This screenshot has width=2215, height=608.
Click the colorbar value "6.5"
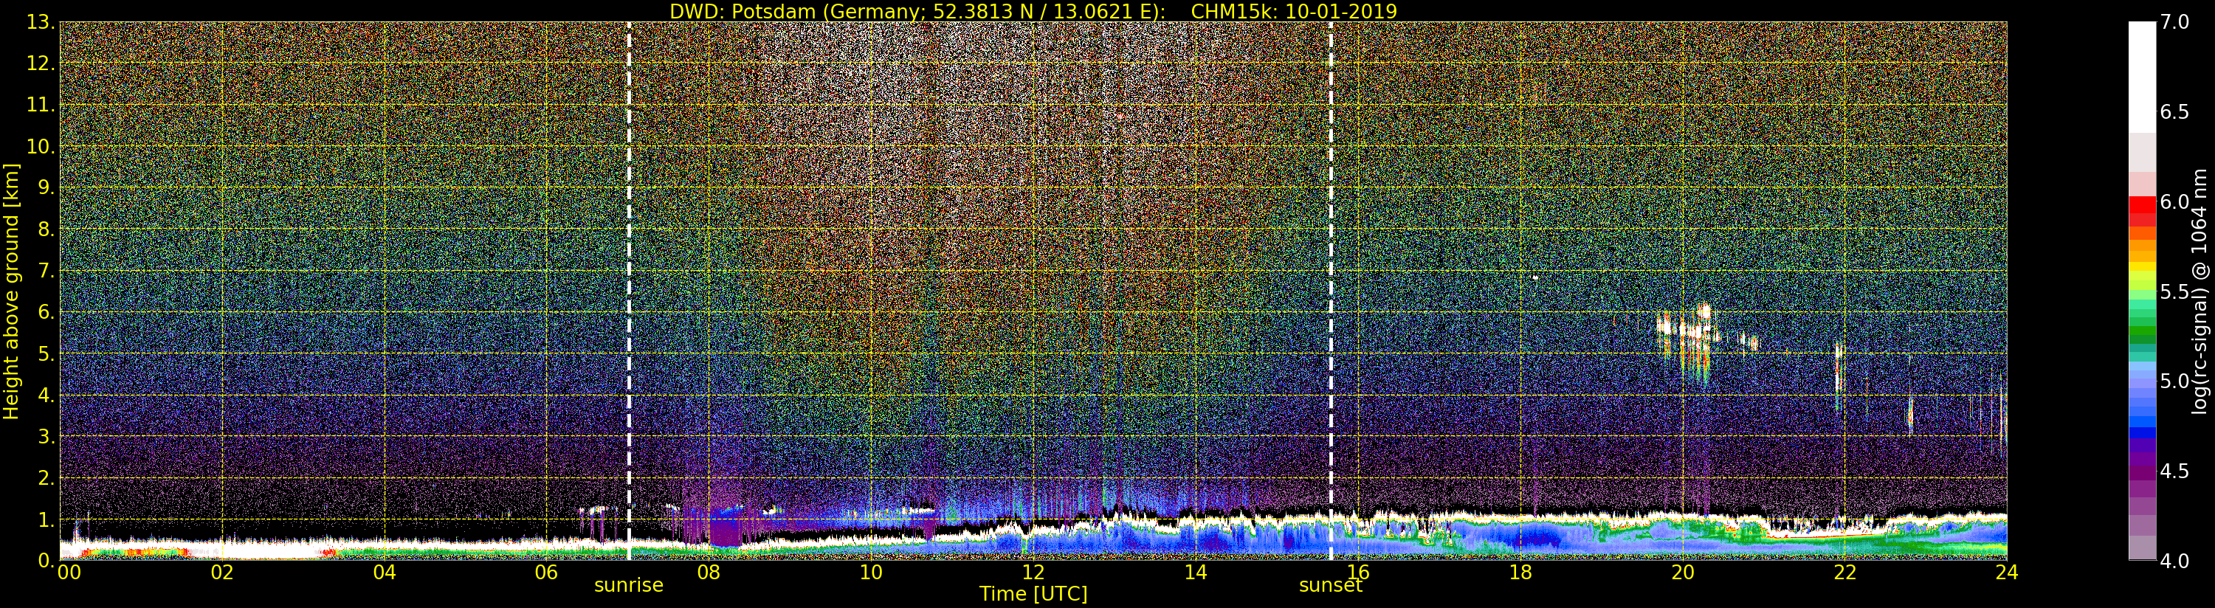2175,112
